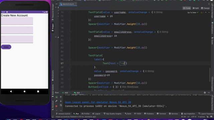Open the Logcat tool tab
The width and height of the screenshot is (214, 120).
pos(96,114)
